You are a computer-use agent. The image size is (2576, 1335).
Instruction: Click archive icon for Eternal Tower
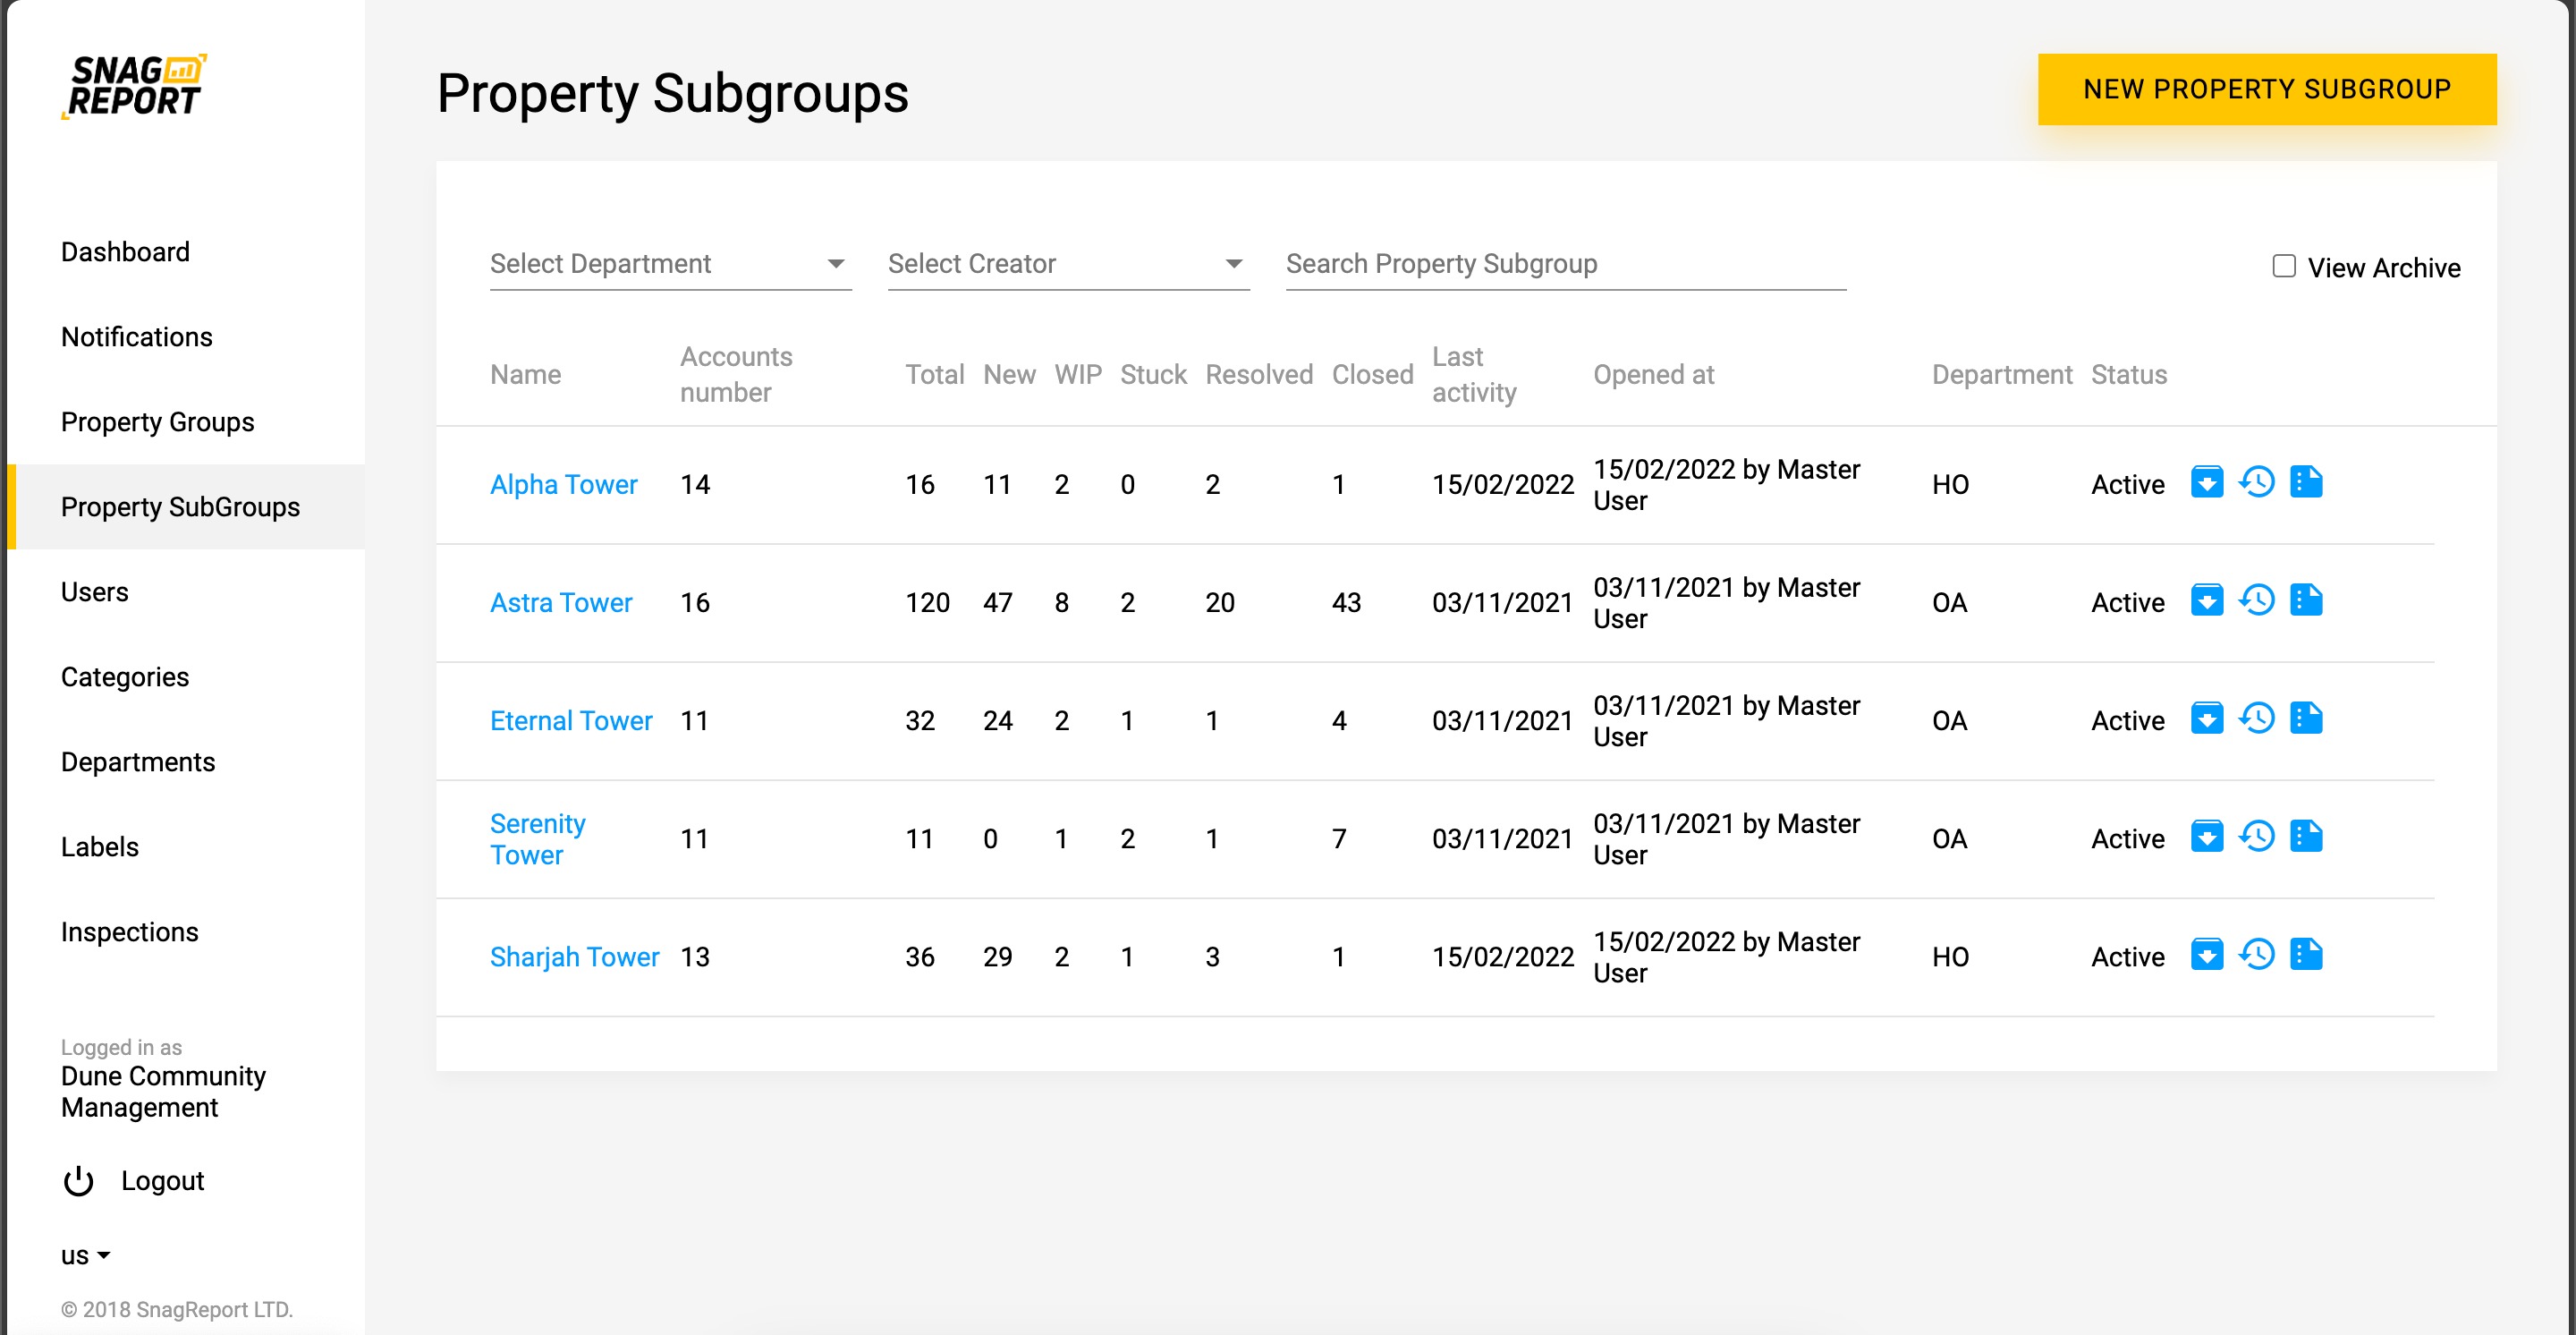[x=2206, y=718]
